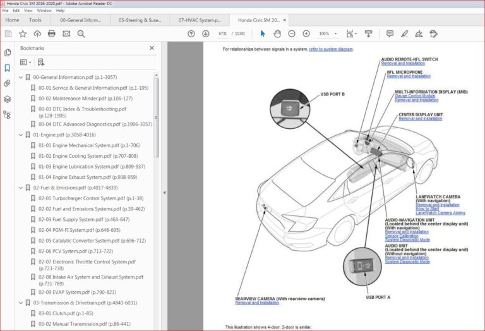Go to the previous page arrow
The image size is (485, 331).
[191, 33]
